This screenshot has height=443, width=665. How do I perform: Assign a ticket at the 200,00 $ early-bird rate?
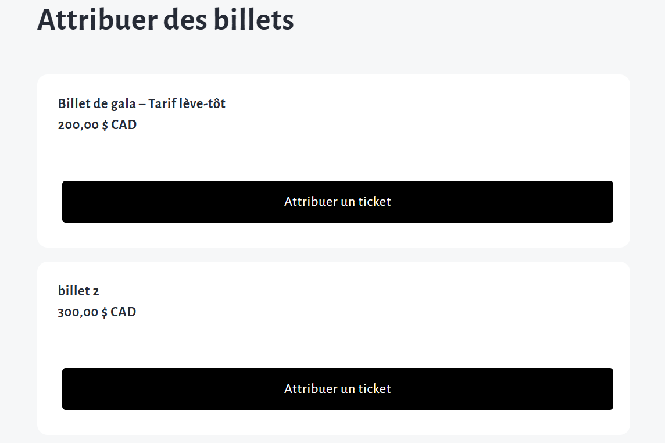tap(337, 202)
